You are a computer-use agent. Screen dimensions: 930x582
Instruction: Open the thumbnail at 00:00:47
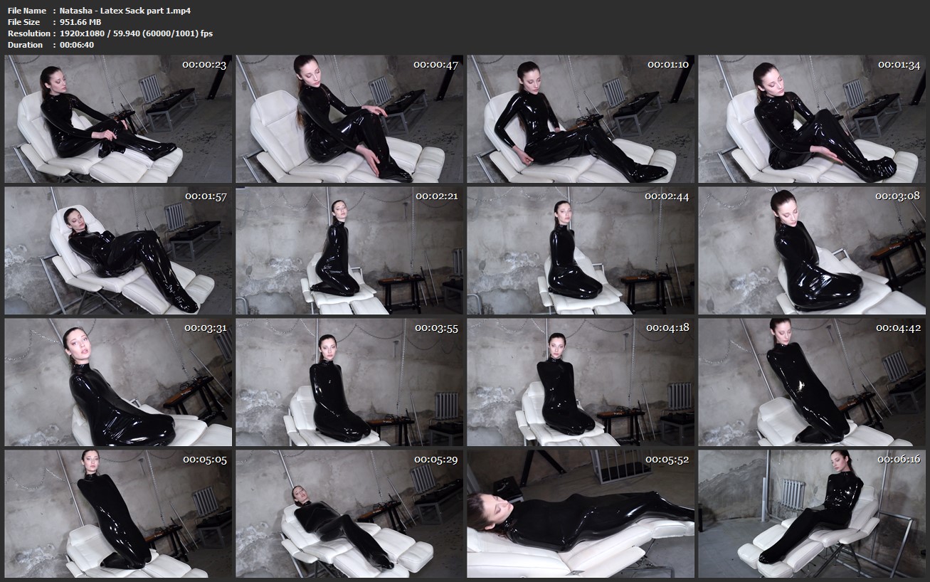pyautogui.click(x=349, y=119)
